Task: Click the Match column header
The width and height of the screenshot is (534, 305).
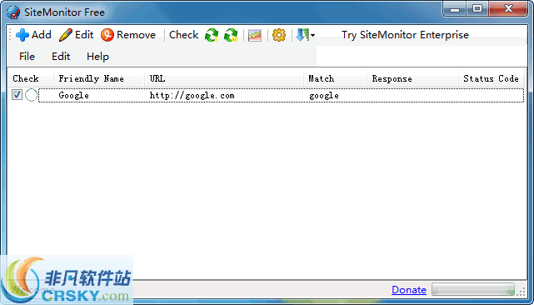Action: [335, 78]
